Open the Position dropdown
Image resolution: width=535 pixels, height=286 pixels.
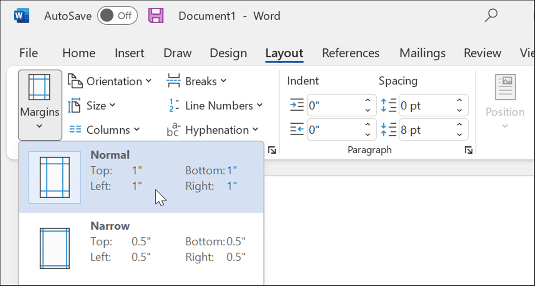tap(504, 125)
